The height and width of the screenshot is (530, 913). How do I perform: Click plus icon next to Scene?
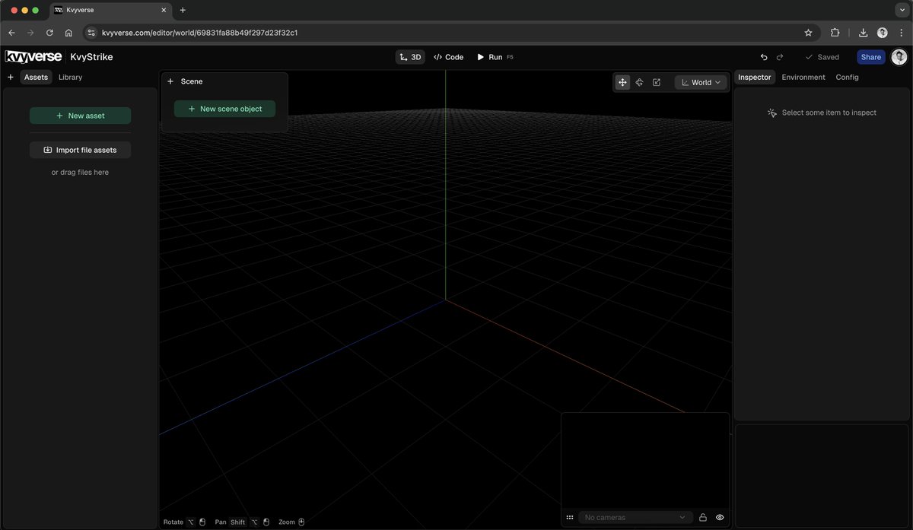tap(170, 81)
